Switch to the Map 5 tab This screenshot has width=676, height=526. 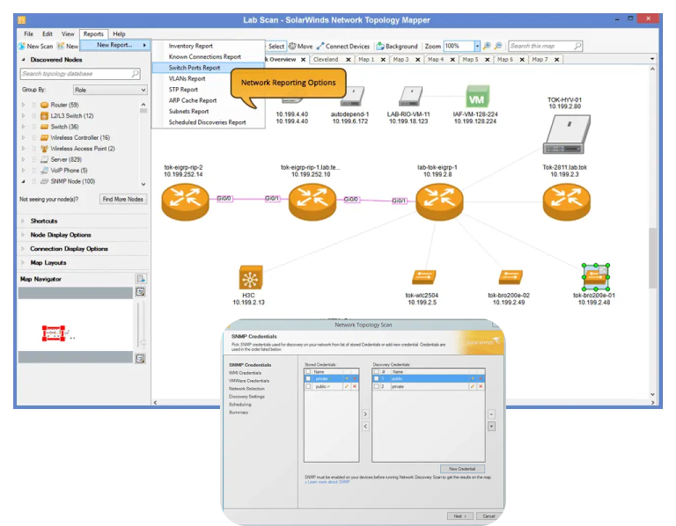point(470,60)
